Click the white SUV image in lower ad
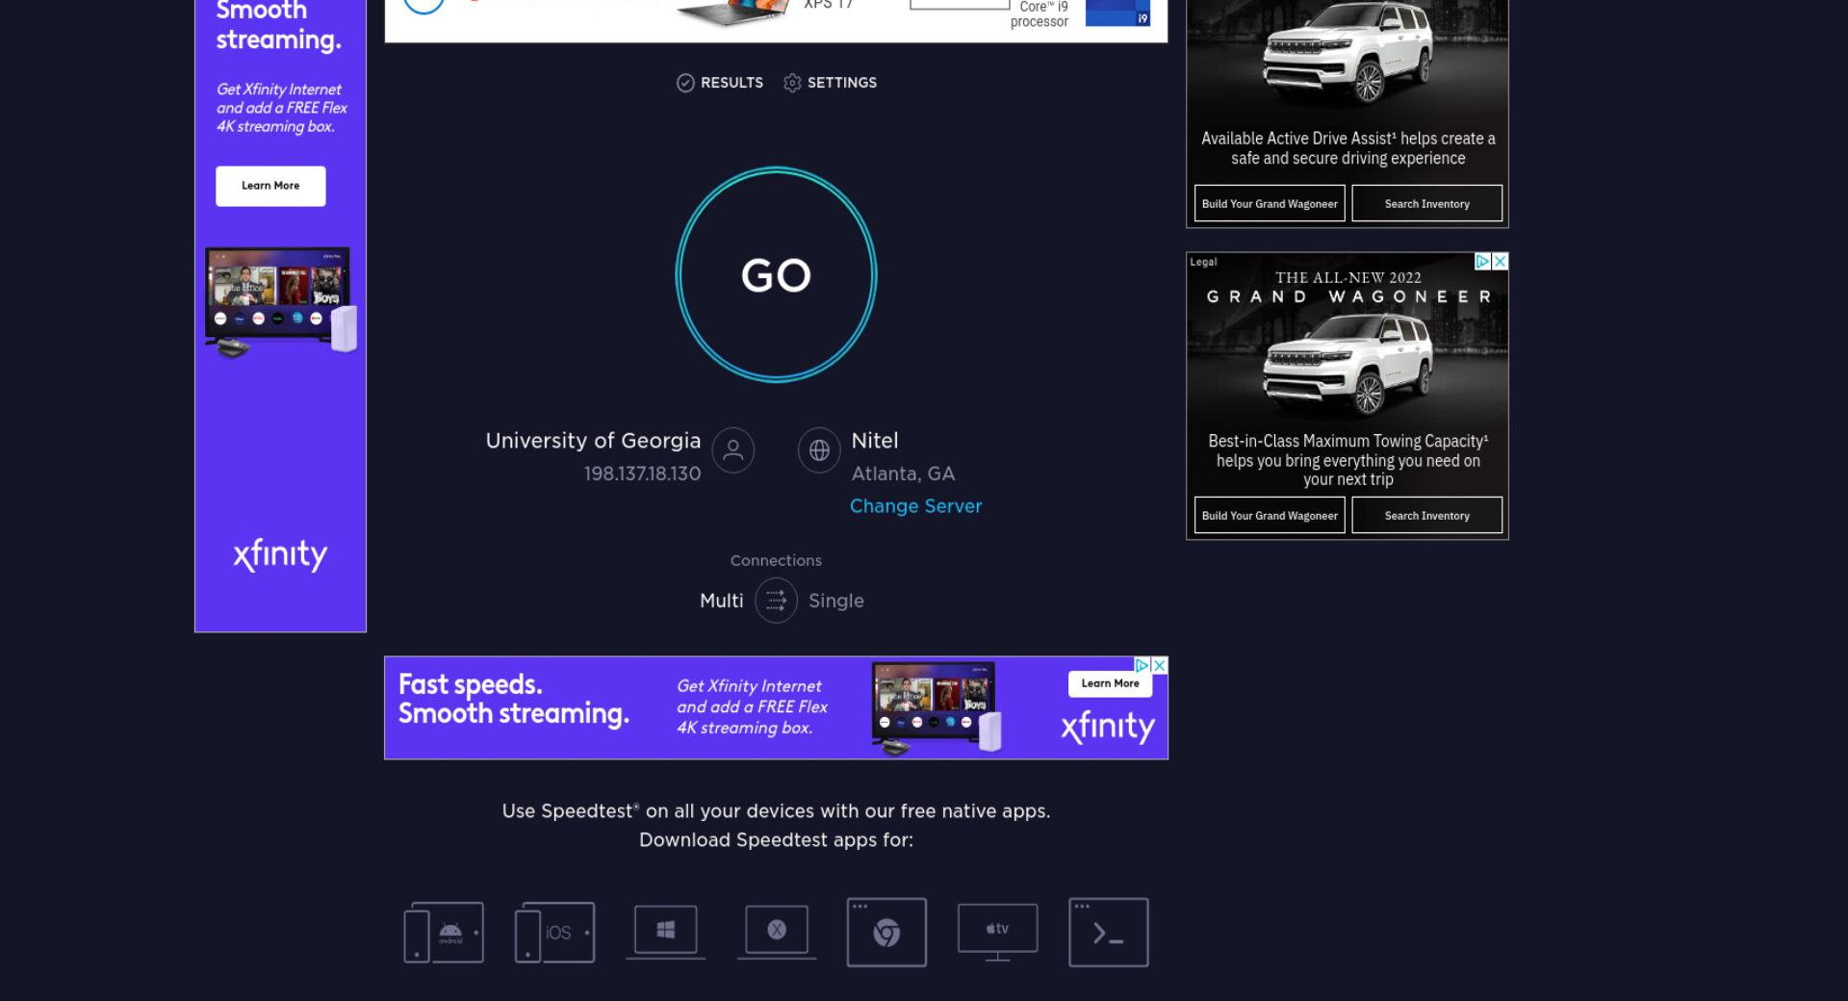The width and height of the screenshot is (1848, 1001). pos(1347,363)
